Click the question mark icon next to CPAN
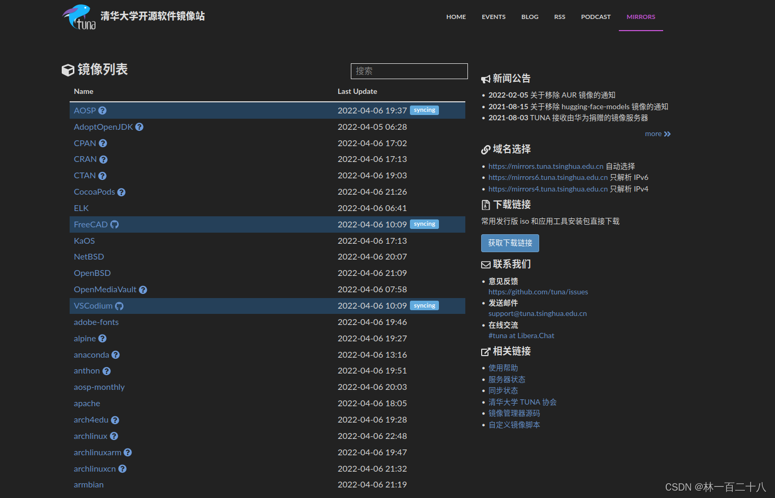Image resolution: width=775 pixels, height=498 pixels. 103,143
